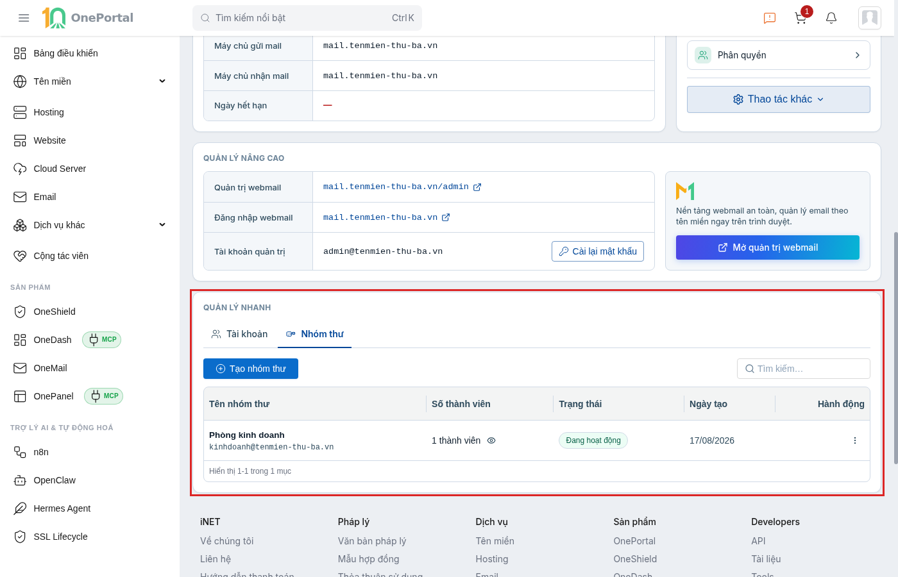Click the MCP badge next to OnePanel
The width and height of the screenshot is (898, 577).
(x=104, y=396)
